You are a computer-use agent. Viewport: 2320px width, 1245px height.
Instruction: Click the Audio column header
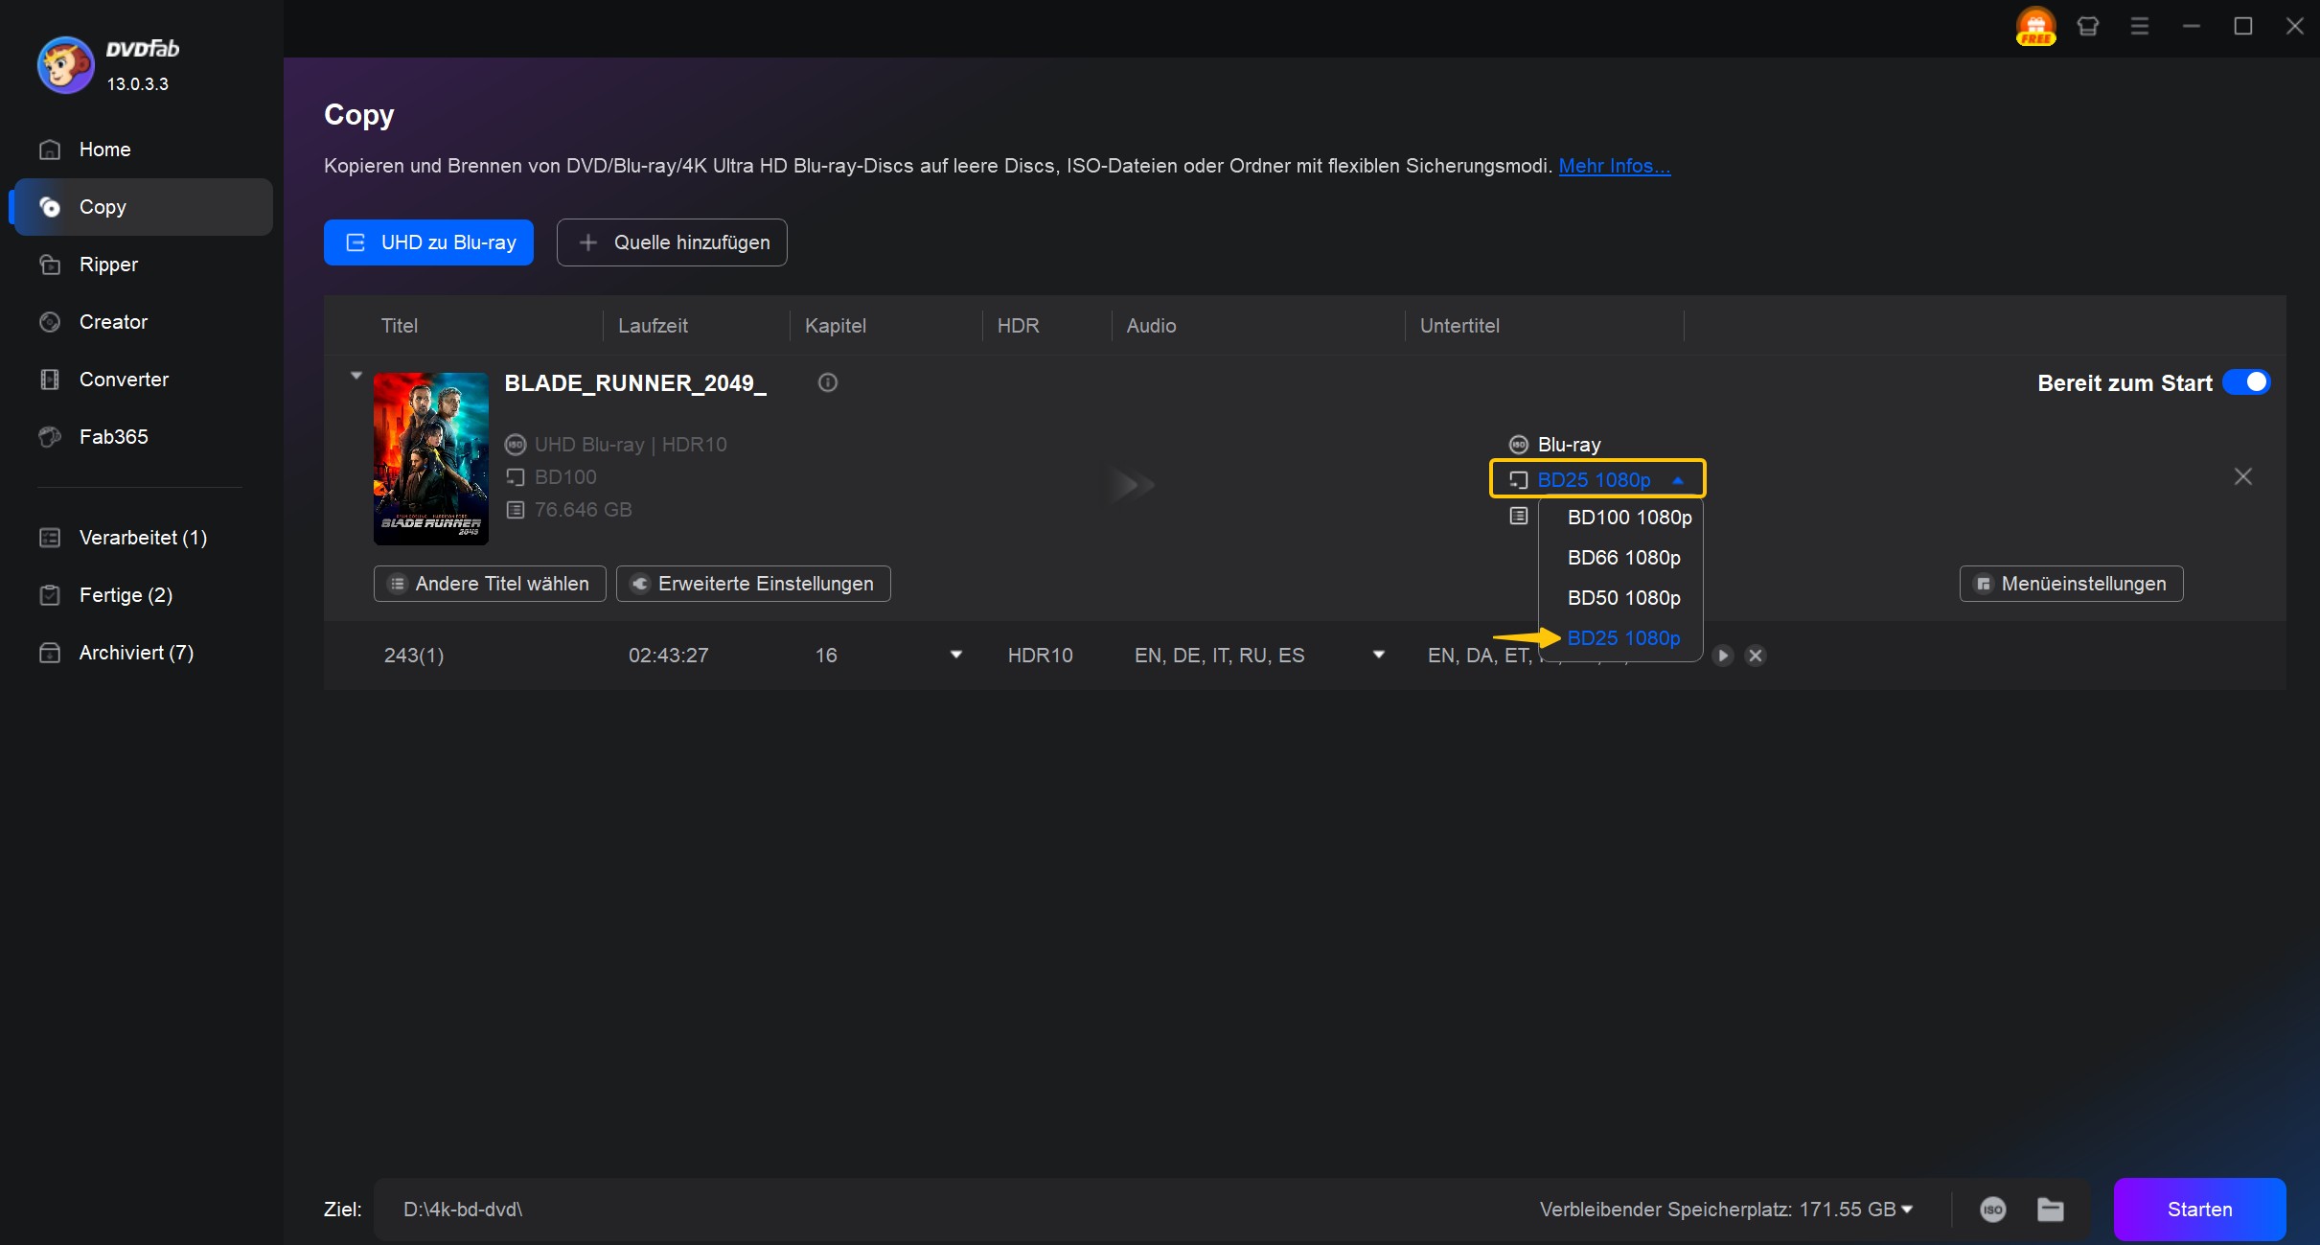pyautogui.click(x=1151, y=326)
